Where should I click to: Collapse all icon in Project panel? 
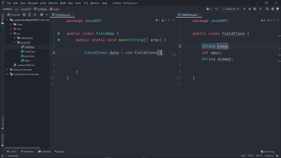(35, 14)
